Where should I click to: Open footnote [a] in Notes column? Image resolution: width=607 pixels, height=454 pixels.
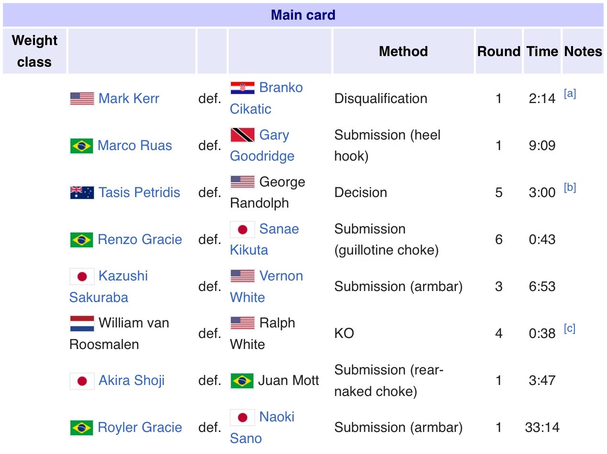(570, 94)
